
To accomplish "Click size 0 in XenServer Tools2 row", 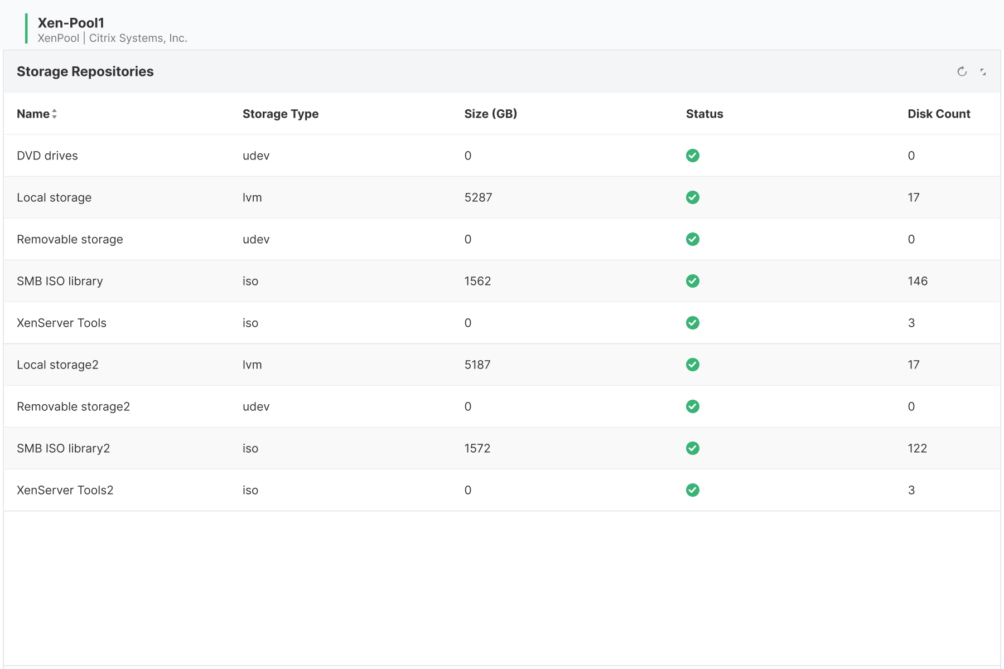I will click(x=468, y=490).
